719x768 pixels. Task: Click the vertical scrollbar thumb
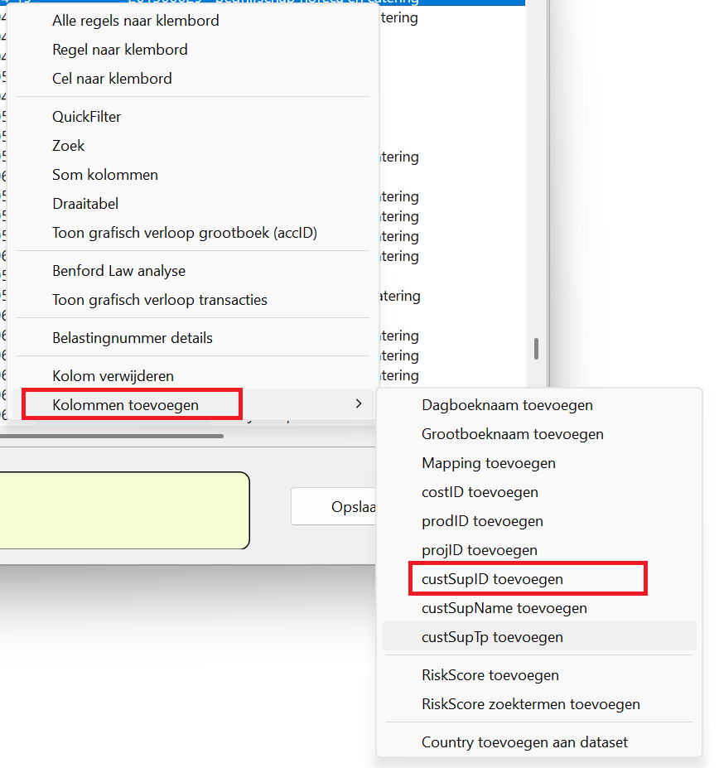[536, 348]
